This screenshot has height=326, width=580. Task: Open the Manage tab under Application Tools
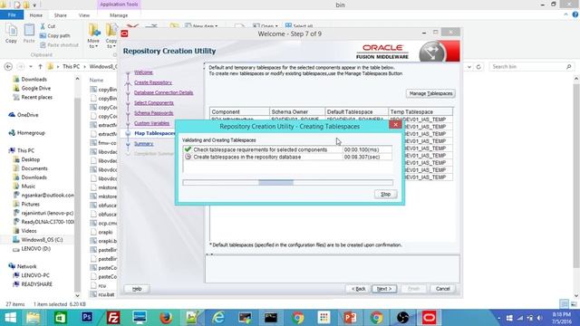(119, 15)
